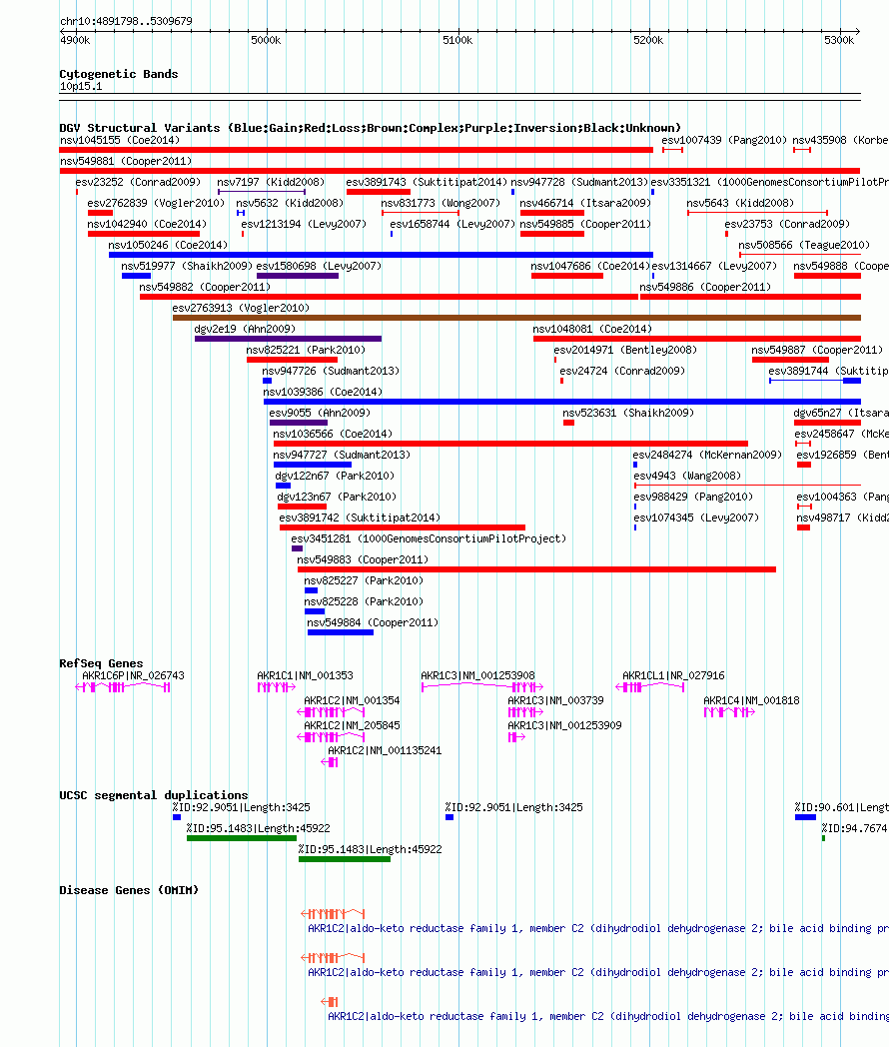The width and height of the screenshot is (889, 1047).
Task: Click the 5200k mark on the ruler
Action: (648, 40)
